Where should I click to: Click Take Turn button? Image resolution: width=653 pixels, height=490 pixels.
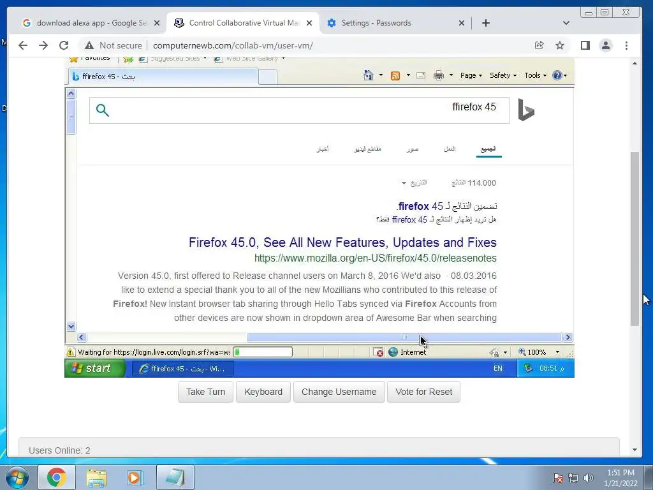205,392
